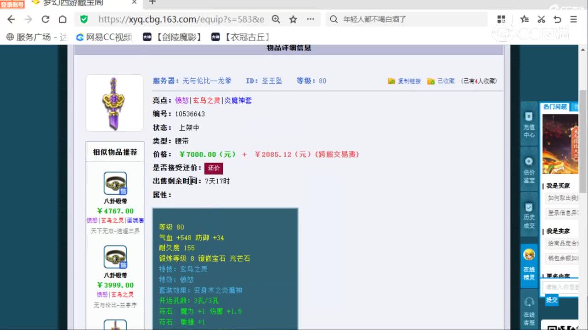The image size is (588, 330).
Task: Bookmark the page with the star icon
Action: [293, 19]
